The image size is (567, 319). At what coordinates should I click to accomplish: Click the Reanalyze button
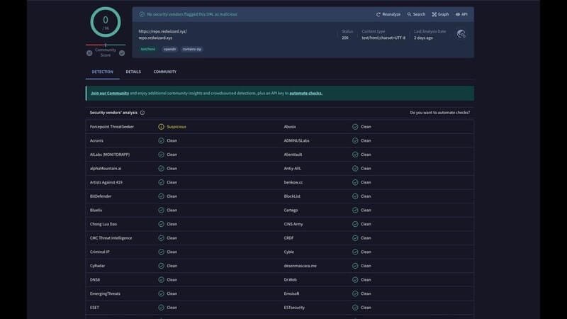(388, 14)
